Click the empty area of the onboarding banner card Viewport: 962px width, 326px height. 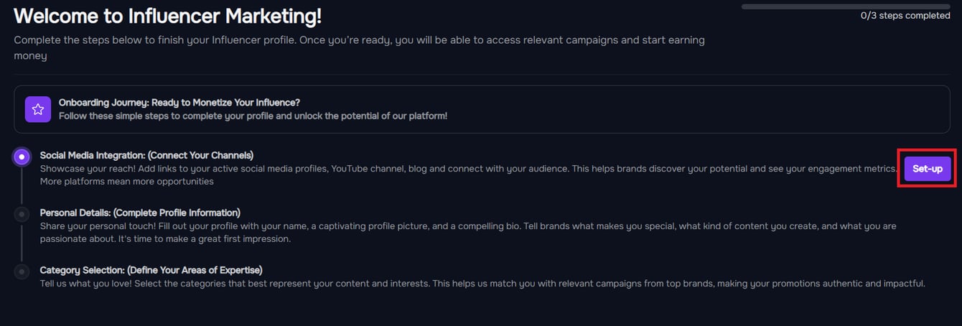(x=696, y=109)
